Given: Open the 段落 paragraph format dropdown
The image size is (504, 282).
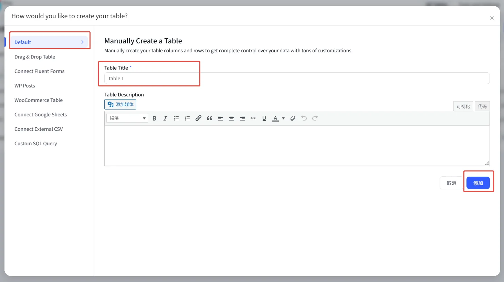Looking at the screenshot, I should tap(127, 118).
